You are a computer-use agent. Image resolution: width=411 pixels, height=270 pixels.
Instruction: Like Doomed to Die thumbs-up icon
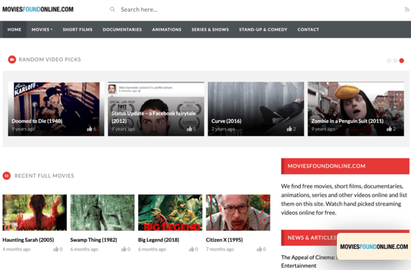click(x=89, y=128)
